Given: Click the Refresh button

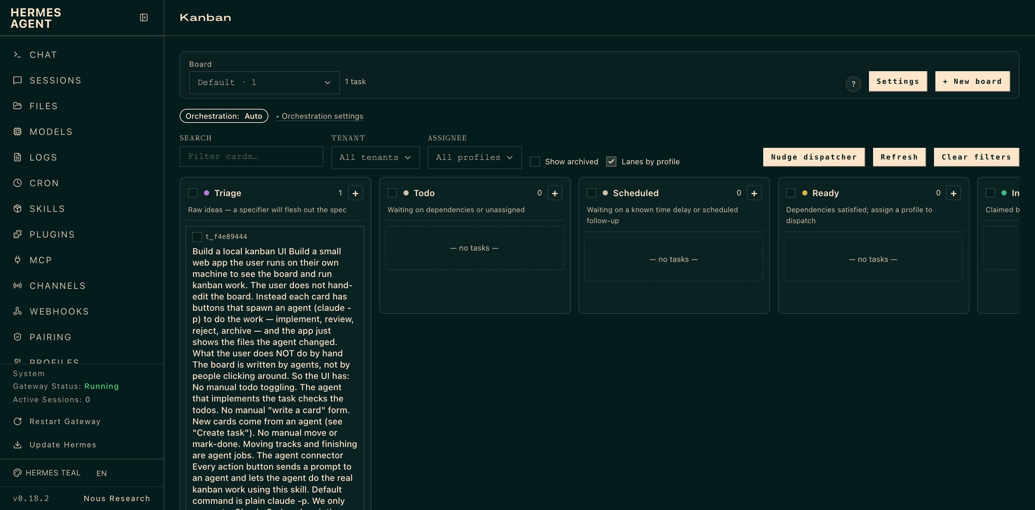Looking at the screenshot, I should 899,157.
